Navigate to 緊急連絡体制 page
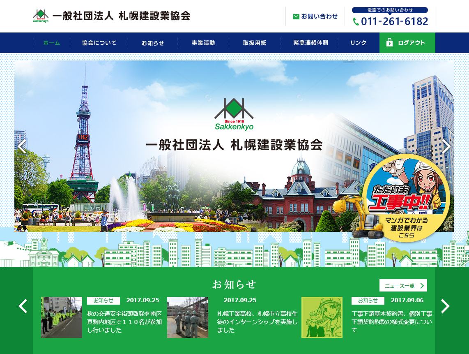469x354 pixels. point(310,43)
